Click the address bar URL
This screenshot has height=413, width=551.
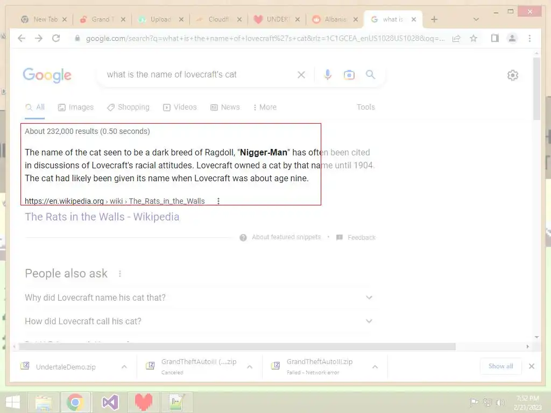click(x=265, y=38)
